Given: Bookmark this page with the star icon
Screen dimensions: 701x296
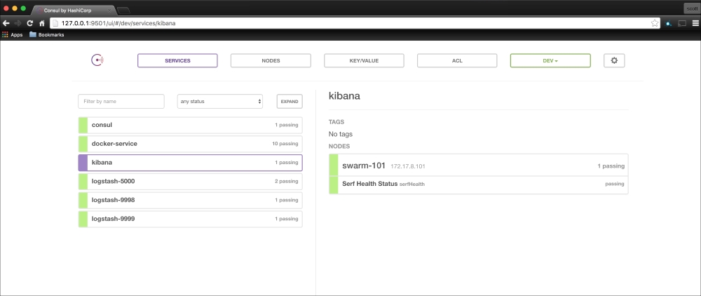Looking at the screenshot, I should pos(655,23).
